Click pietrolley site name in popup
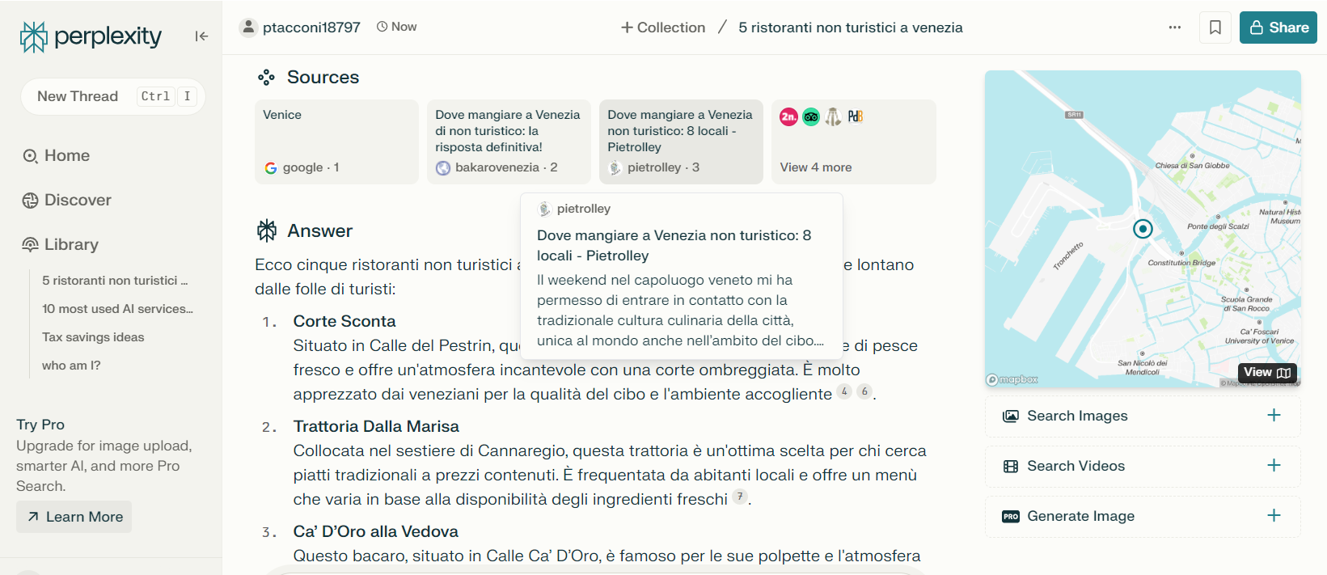This screenshot has width=1327, height=575. click(584, 209)
